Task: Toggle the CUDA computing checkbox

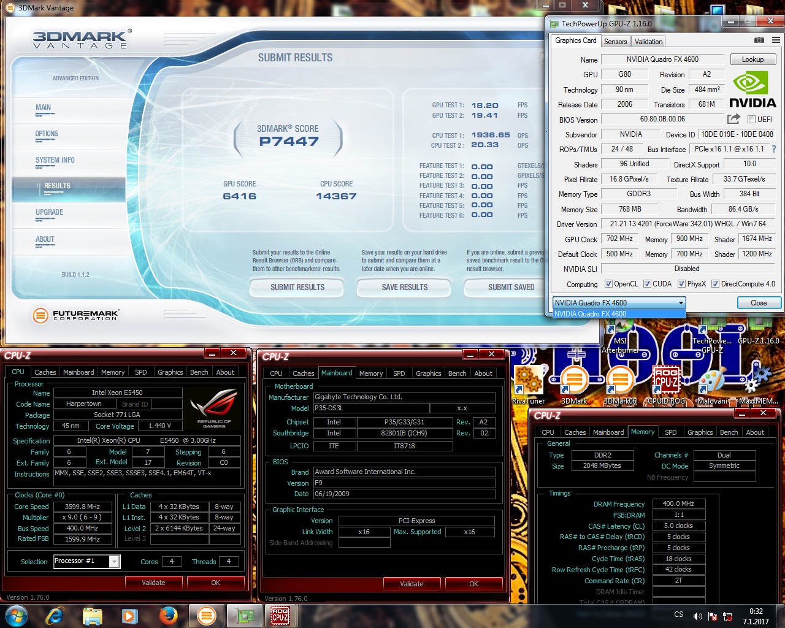Action: (x=647, y=284)
